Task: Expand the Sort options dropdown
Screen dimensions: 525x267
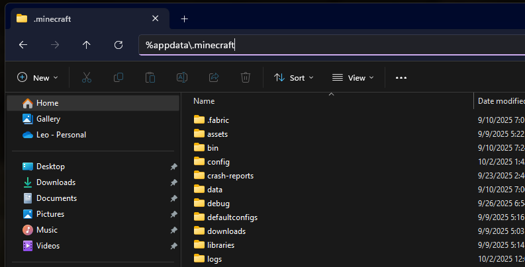Action: (294, 77)
